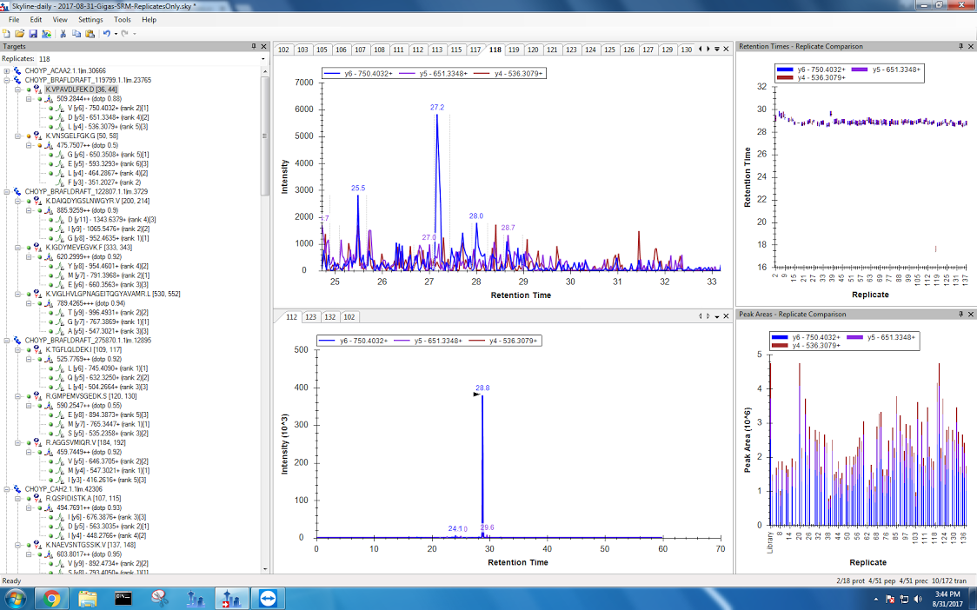This screenshot has width=977, height=610.
Task: Select tab 102 in the lower chromatogram pane
Action: pos(349,317)
